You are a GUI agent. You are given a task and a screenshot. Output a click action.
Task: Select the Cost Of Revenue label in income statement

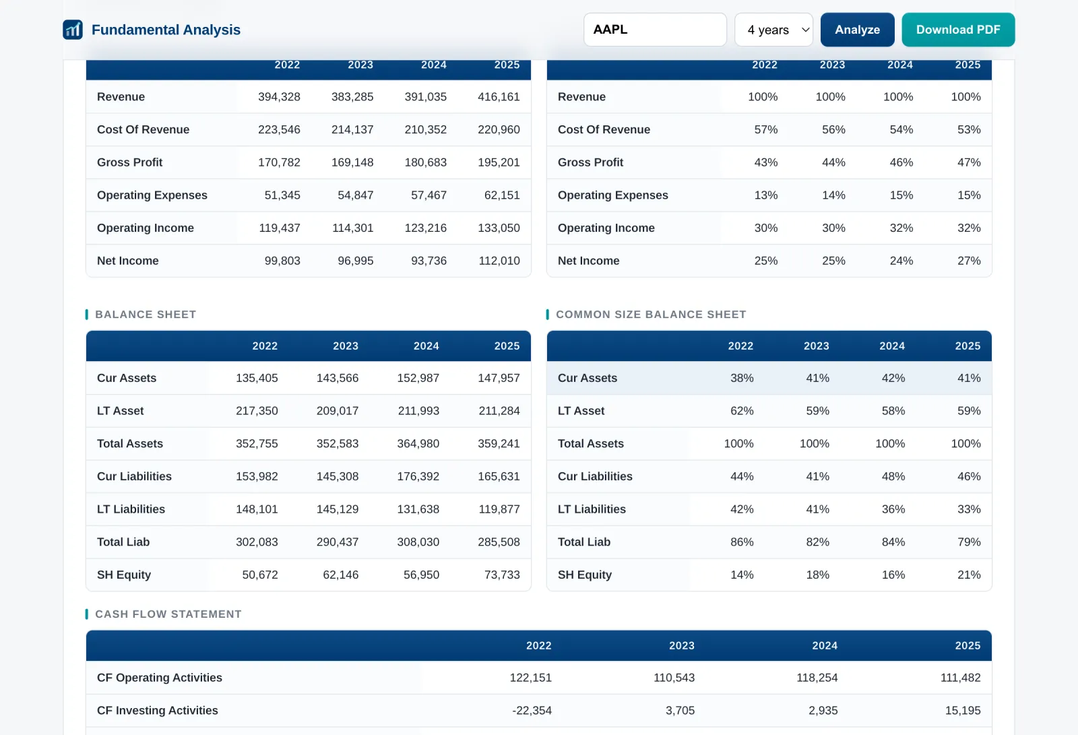[143, 129]
